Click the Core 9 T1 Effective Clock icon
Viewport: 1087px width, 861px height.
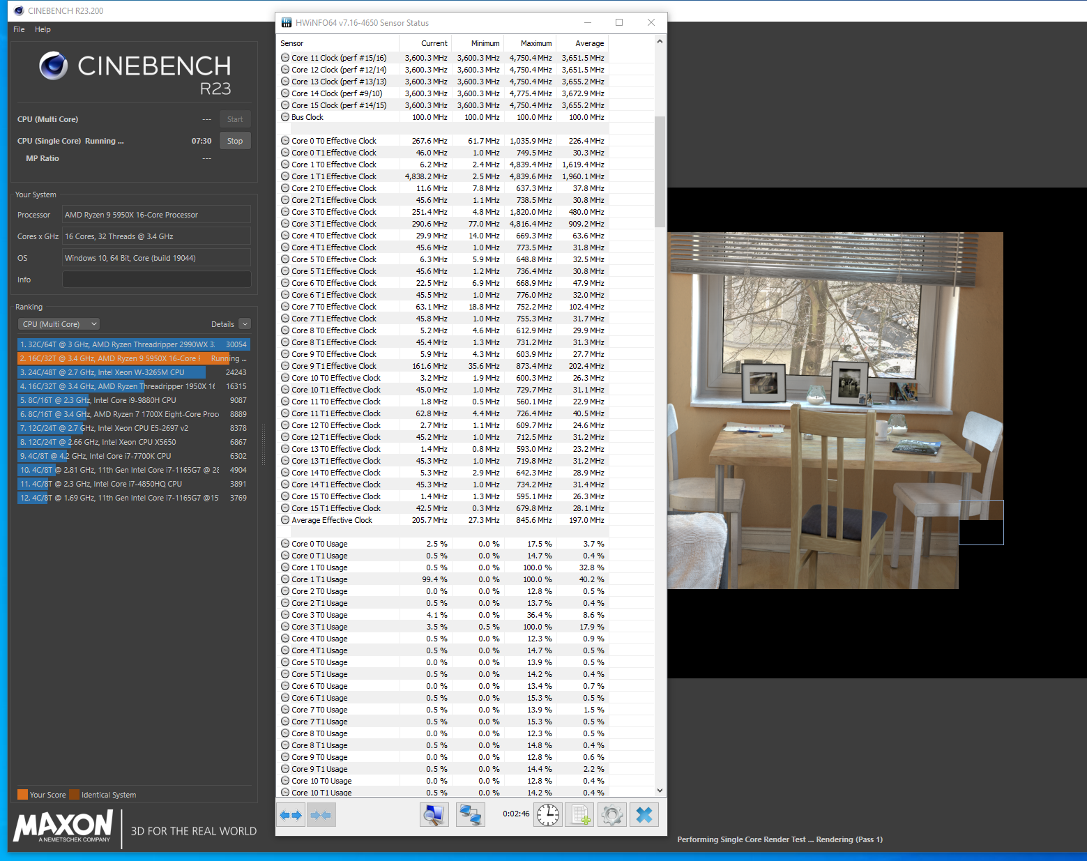pyautogui.click(x=285, y=366)
